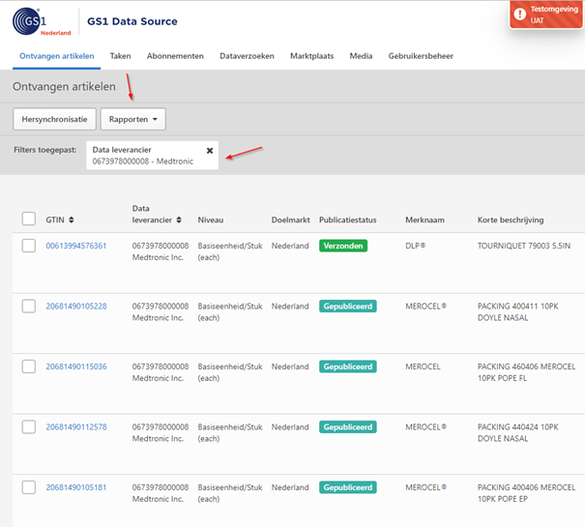Click Gepubliceerd badge in PACKING 460406 row
This screenshot has width=585, height=527.
348,366
